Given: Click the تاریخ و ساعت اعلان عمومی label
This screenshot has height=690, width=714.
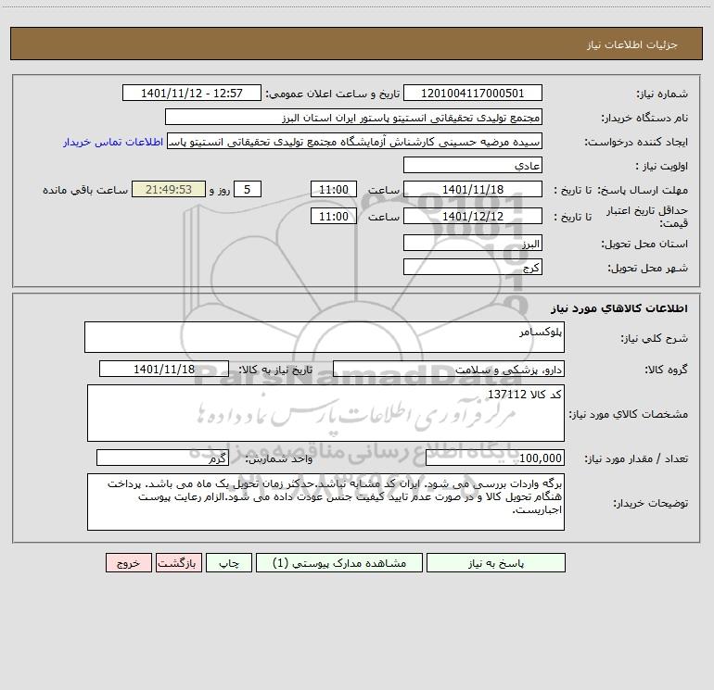Looking at the screenshot, I should (x=333, y=94).
